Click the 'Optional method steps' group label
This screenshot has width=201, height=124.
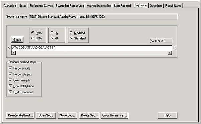click(22, 62)
